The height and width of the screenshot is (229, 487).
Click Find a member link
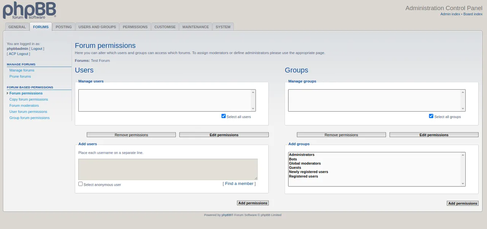click(239, 183)
